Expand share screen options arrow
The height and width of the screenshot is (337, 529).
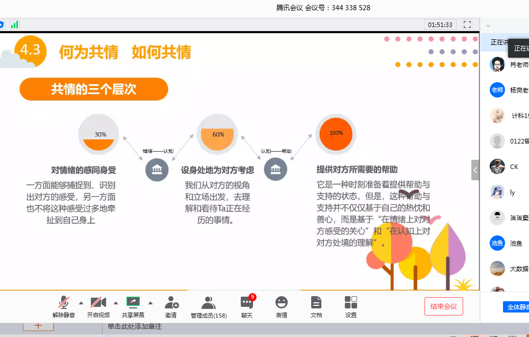point(150,302)
